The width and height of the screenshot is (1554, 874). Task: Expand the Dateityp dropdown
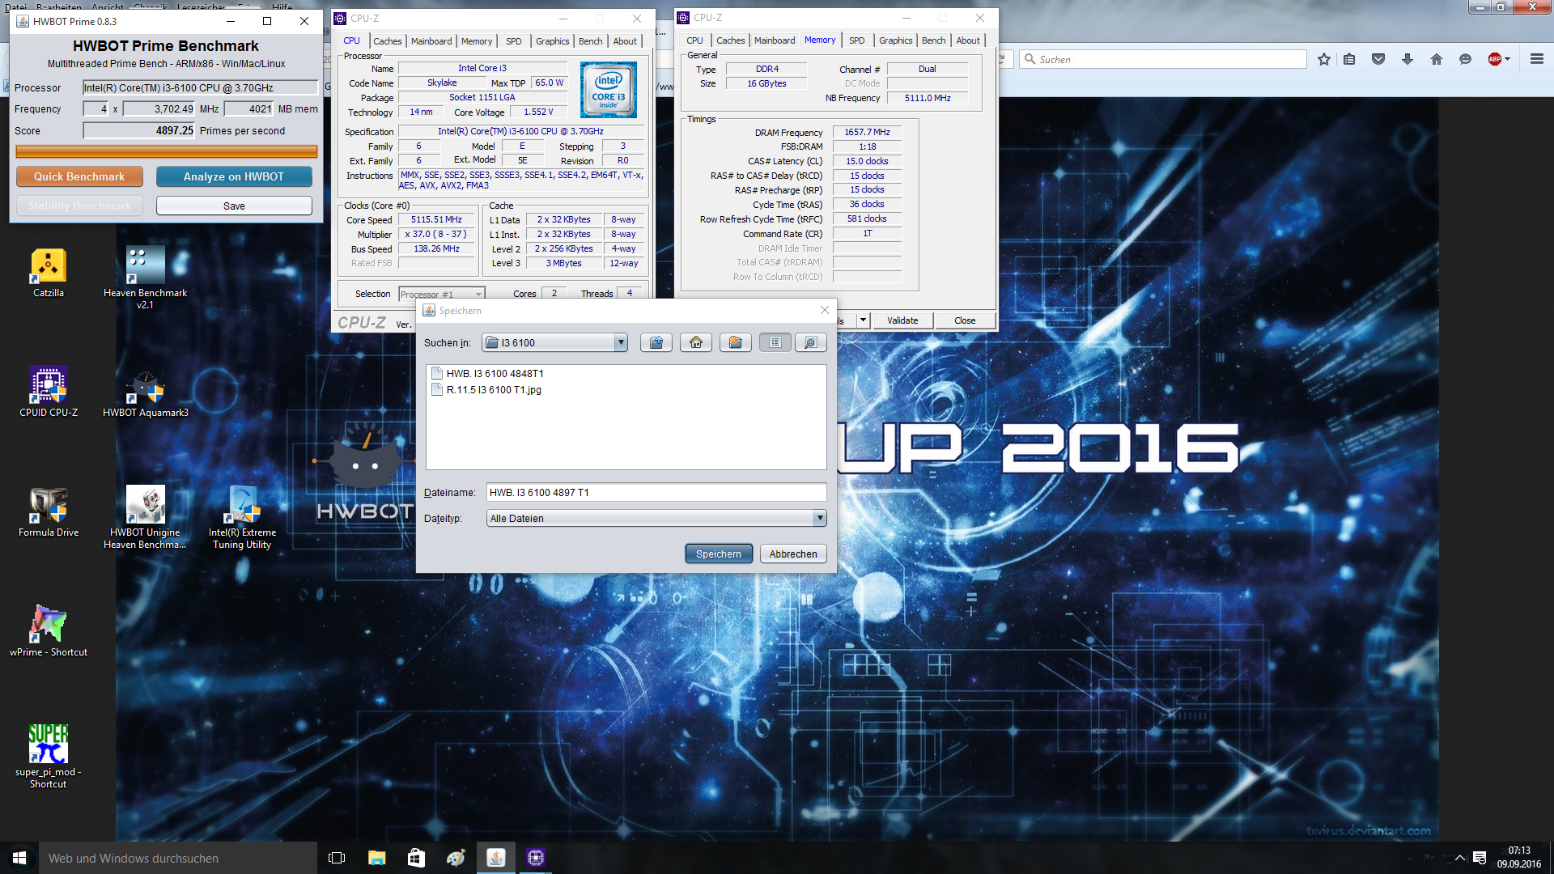point(820,518)
